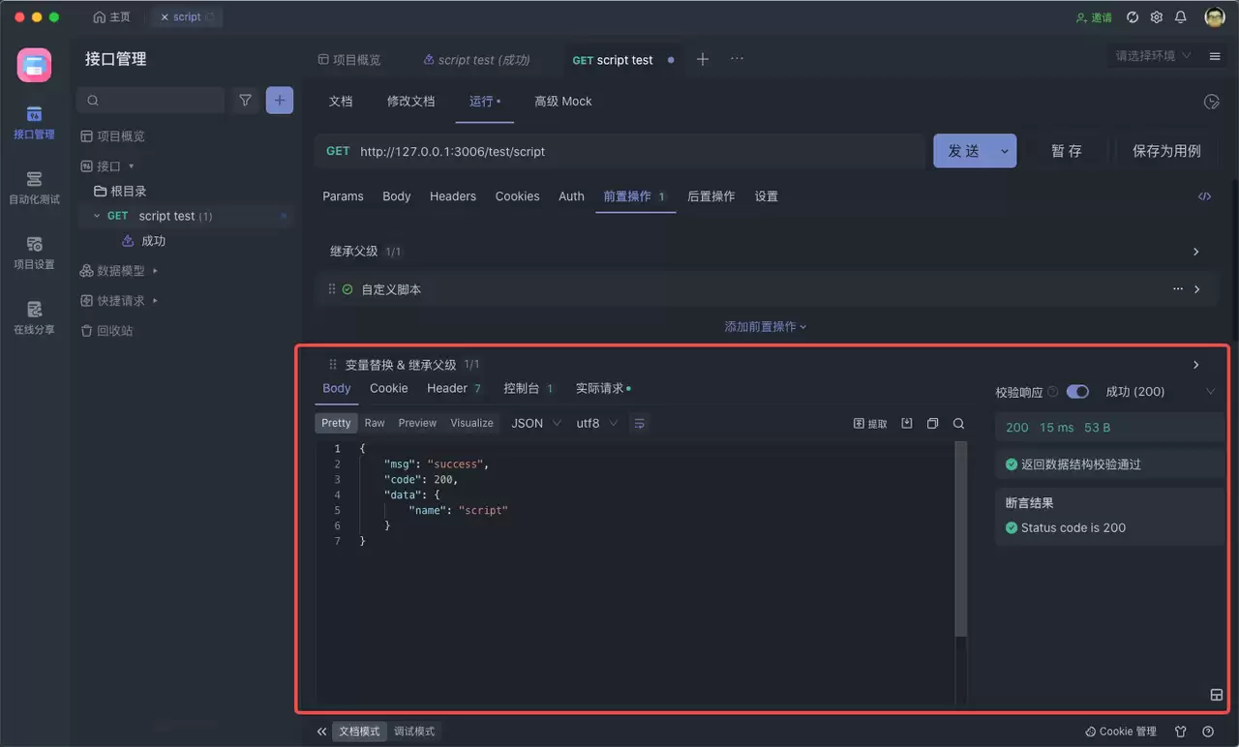Viewport: 1239px width, 747px height.
Task: Toggle the 自定义脚本 enabled check
Action: [348, 289]
